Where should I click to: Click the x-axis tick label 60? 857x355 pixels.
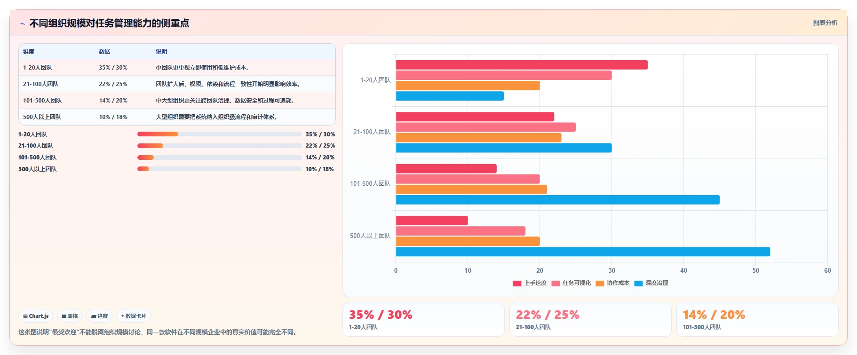pyautogui.click(x=827, y=270)
